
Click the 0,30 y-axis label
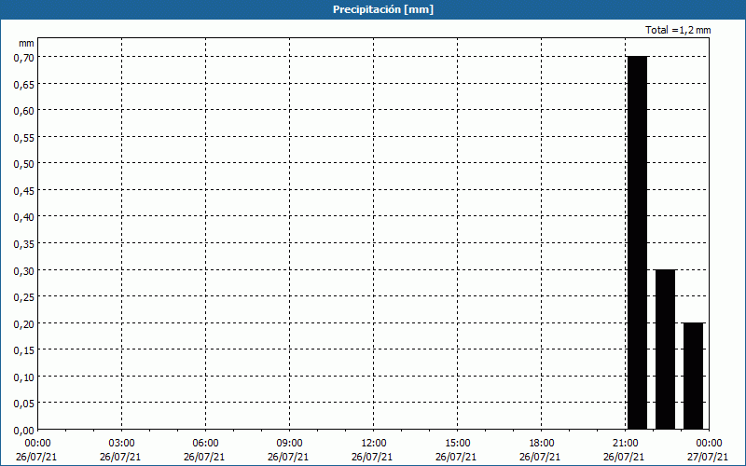pos(24,270)
